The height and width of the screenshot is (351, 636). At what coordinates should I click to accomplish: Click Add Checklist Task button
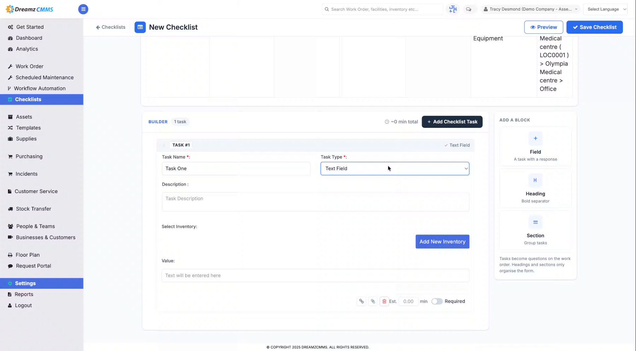tap(452, 122)
